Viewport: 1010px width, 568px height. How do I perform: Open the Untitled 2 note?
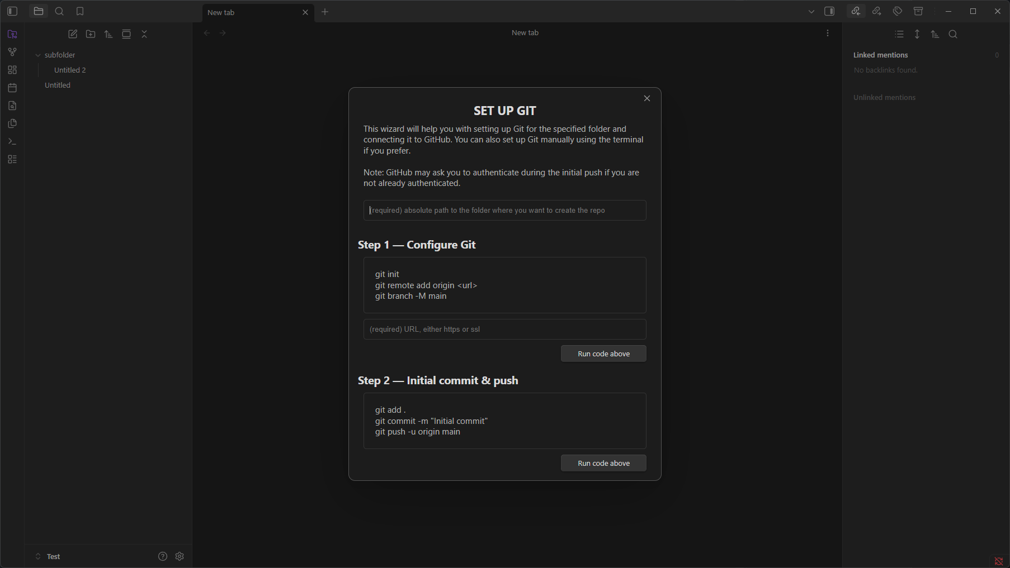click(70, 70)
